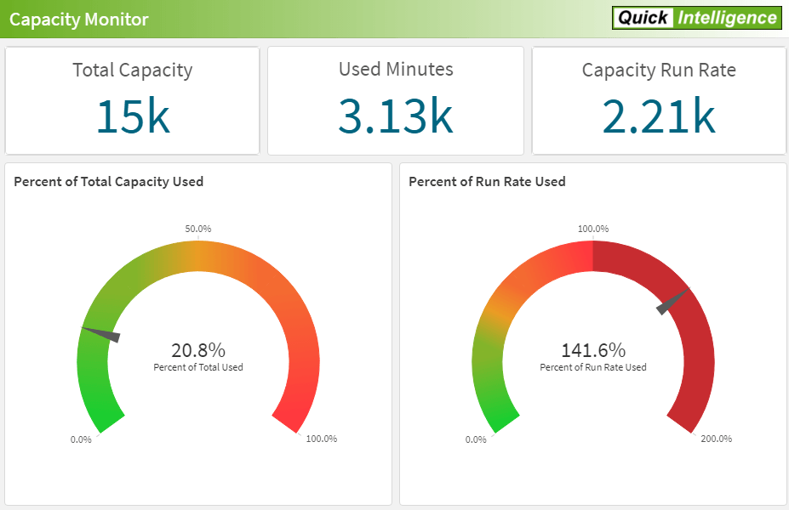Viewport: 789px width, 510px height.
Task: Select the Used Minutes card title
Action: tap(396, 70)
